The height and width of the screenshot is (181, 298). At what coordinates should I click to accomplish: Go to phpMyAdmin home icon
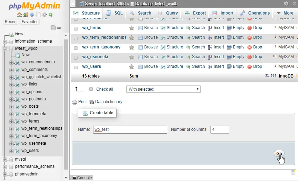point(19,15)
